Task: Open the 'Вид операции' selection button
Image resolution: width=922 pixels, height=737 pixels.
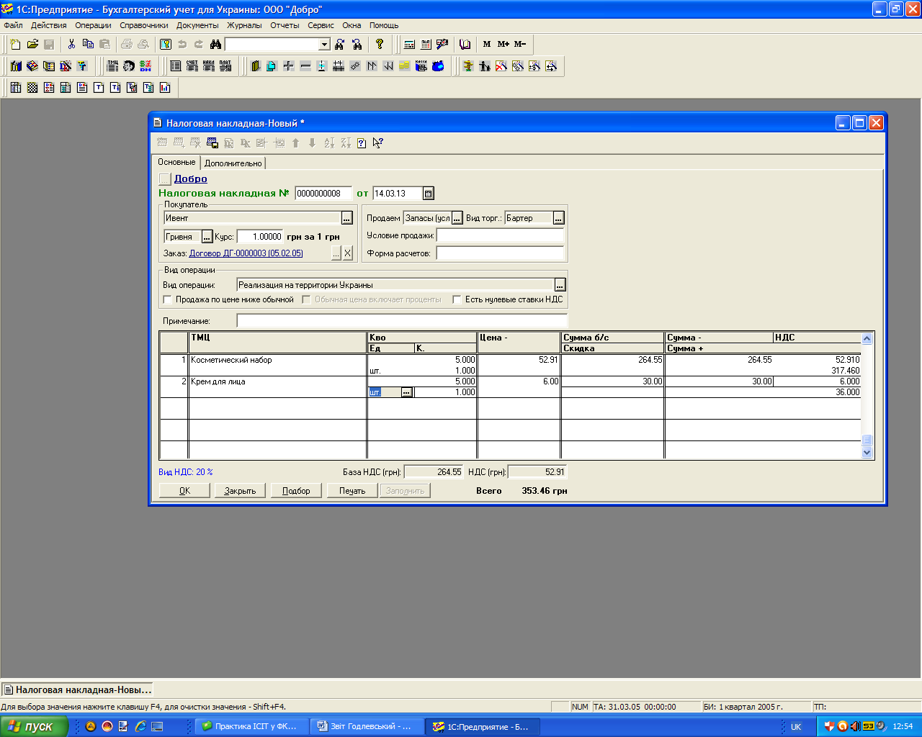Action: [x=560, y=285]
